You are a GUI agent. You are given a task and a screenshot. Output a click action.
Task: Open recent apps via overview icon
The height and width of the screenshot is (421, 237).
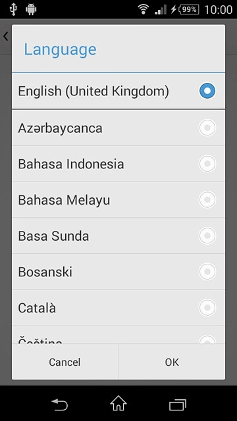pyautogui.click(x=177, y=405)
